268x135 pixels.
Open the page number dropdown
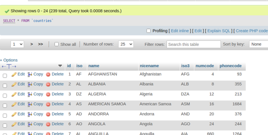17,44
